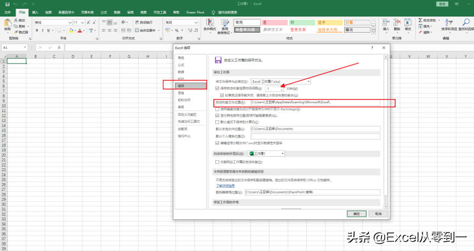Open the Power Pivot tab

(195, 13)
